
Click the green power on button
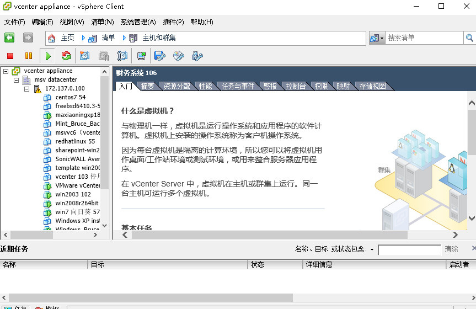click(47, 56)
